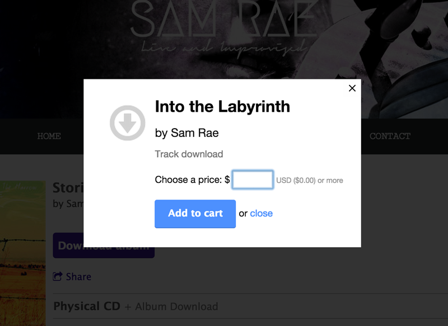The height and width of the screenshot is (326, 448).
Task: Click the Physical CD heading
Action: tap(87, 306)
